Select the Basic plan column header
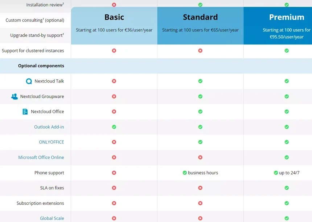Viewport: 312px width, 222px height. coord(114,17)
